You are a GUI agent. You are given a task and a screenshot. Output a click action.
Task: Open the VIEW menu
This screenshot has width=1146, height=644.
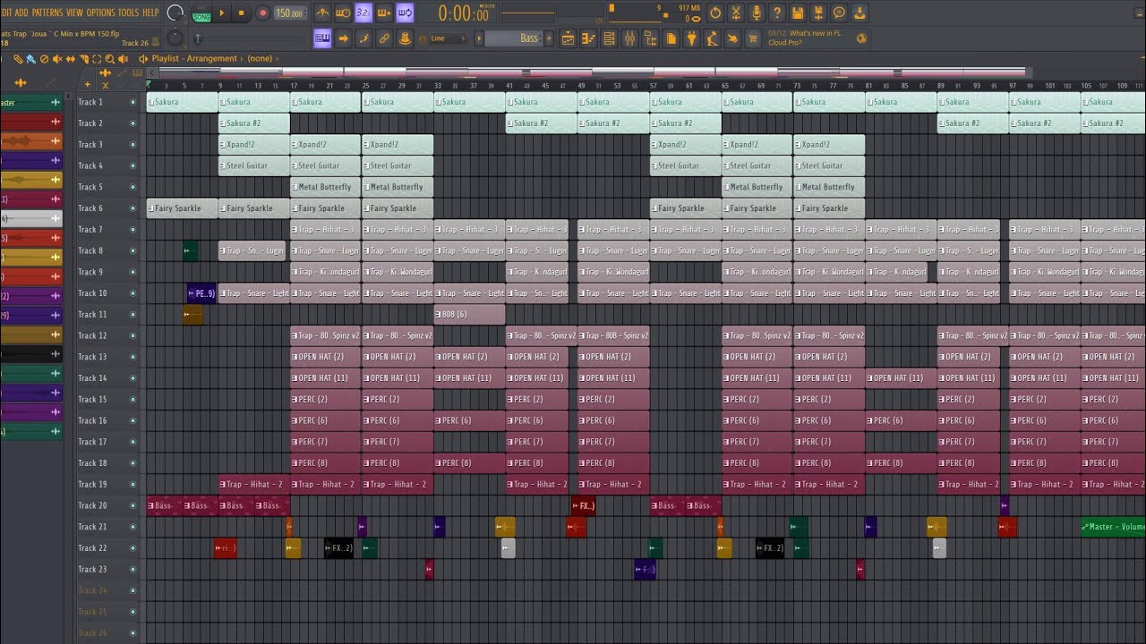74,13
